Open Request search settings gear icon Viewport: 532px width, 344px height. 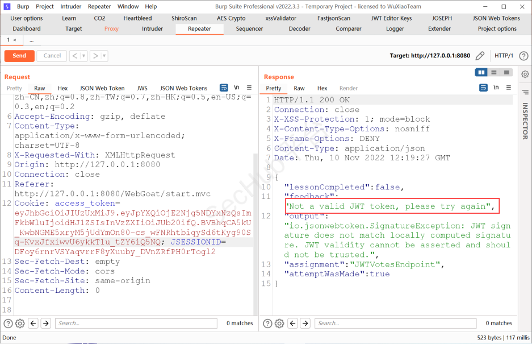pos(20,323)
